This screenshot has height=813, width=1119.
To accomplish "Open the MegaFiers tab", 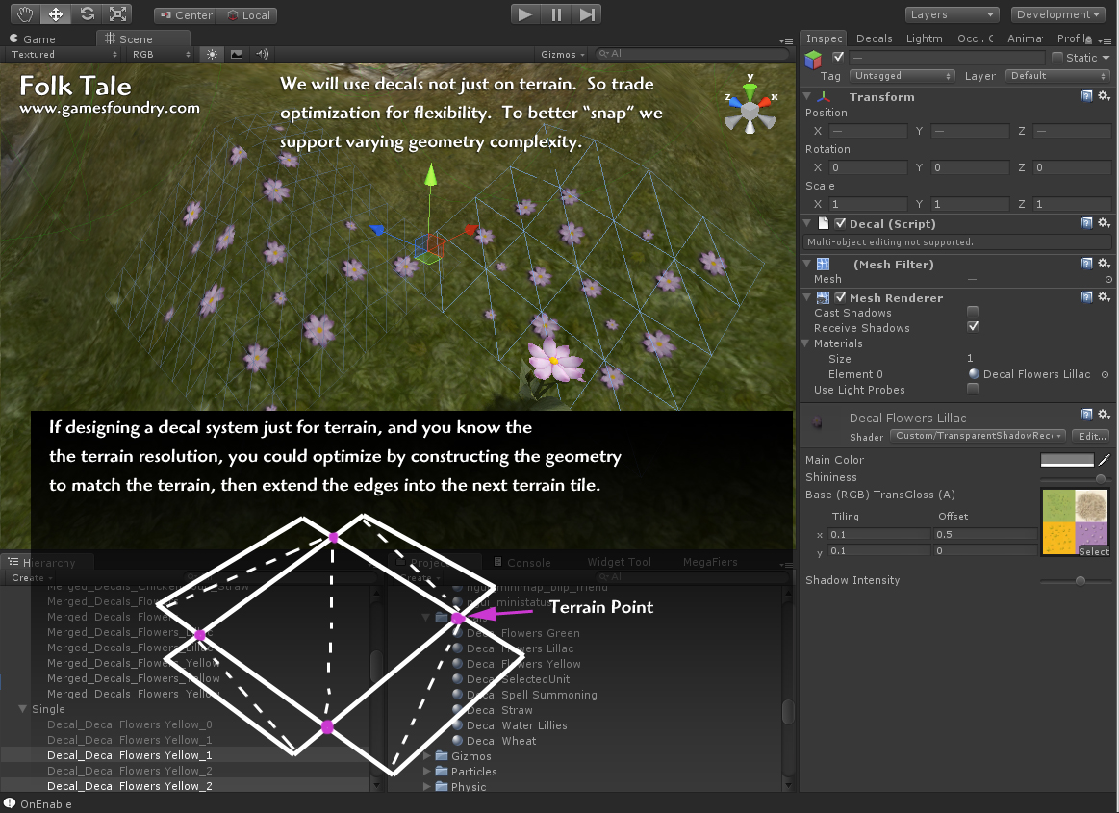I will [x=710, y=563].
